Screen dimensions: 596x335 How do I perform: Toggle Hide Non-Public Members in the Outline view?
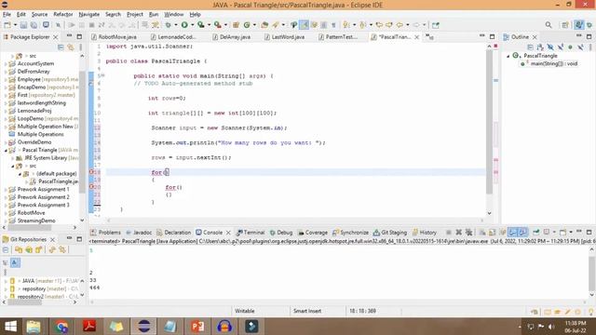[570, 47]
